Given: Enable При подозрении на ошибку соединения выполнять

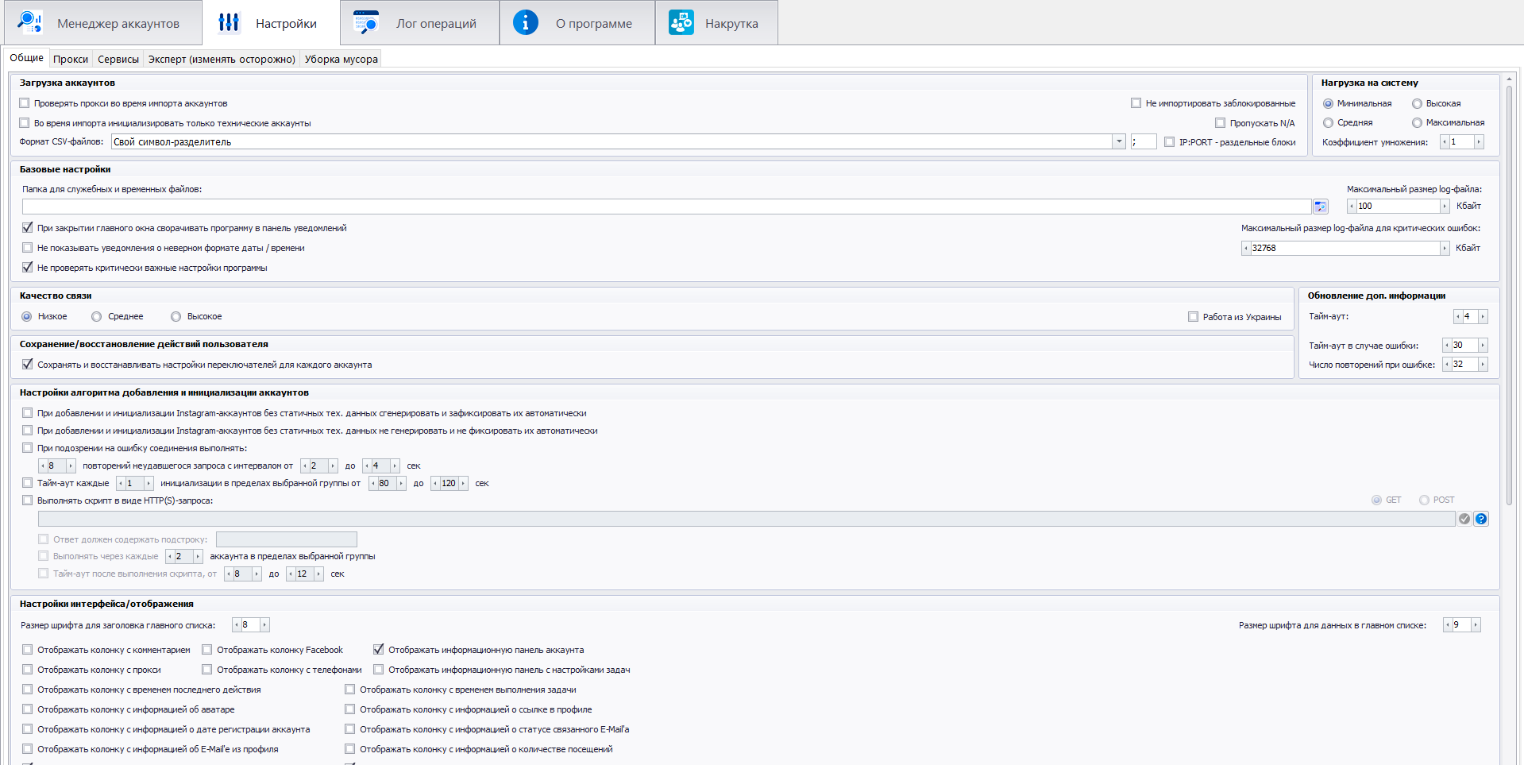Looking at the screenshot, I should pos(28,448).
